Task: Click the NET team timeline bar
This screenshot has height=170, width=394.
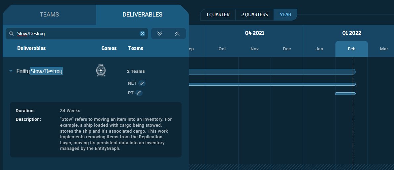Action: coord(272,84)
